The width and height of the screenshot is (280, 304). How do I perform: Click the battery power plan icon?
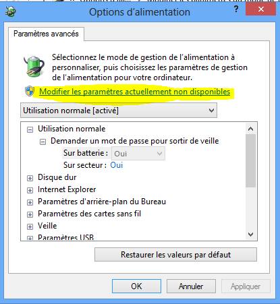coord(34,66)
